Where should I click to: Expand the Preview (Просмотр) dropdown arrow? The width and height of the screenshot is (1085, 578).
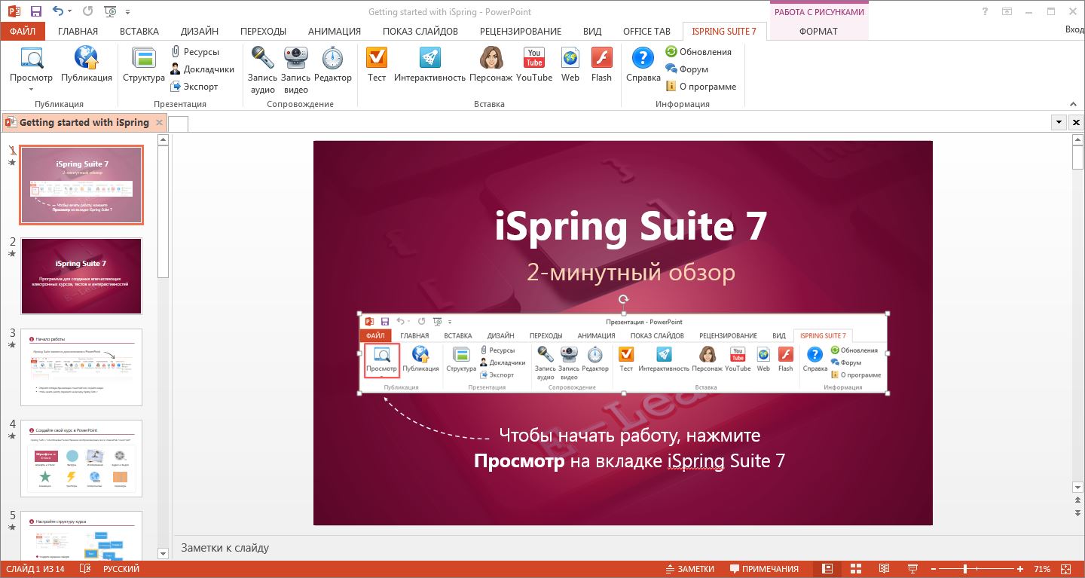pyautogui.click(x=32, y=89)
